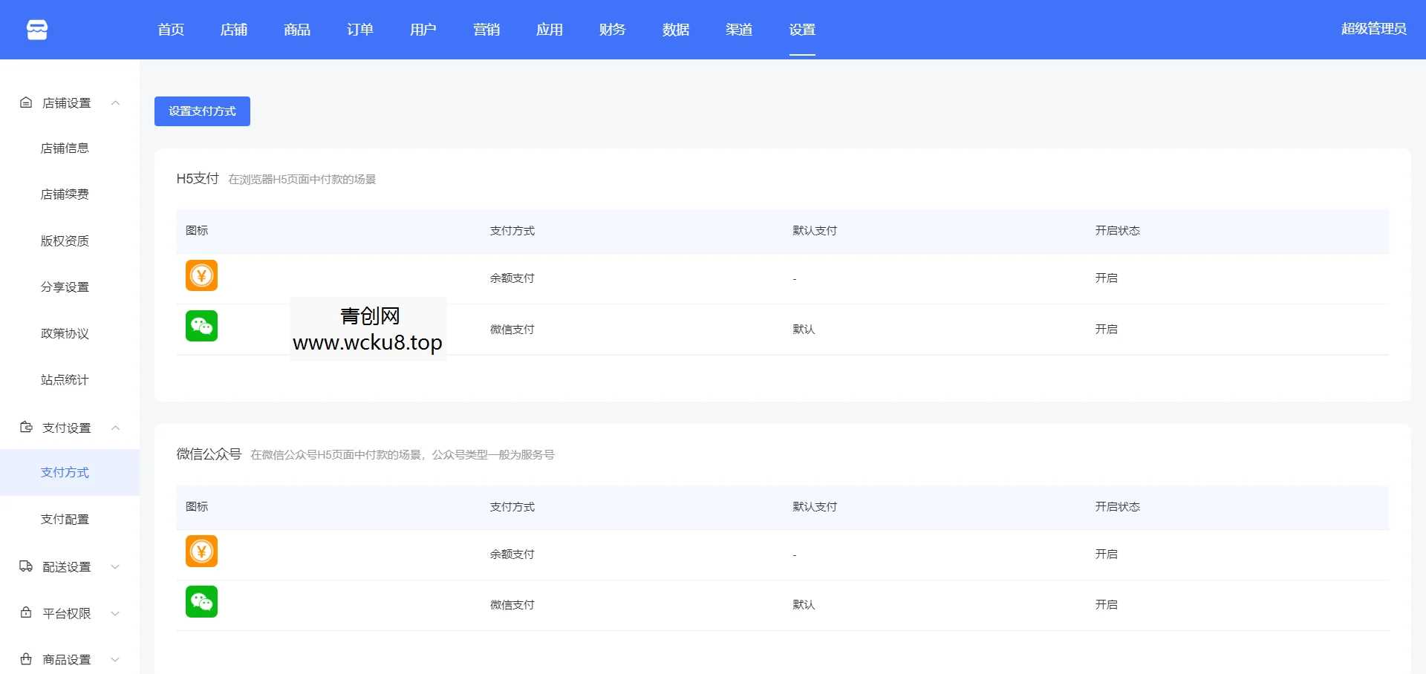Click the H5支付 balance payment yellow icon
The height and width of the screenshot is (674, 1426).
(x=201, y=275)
